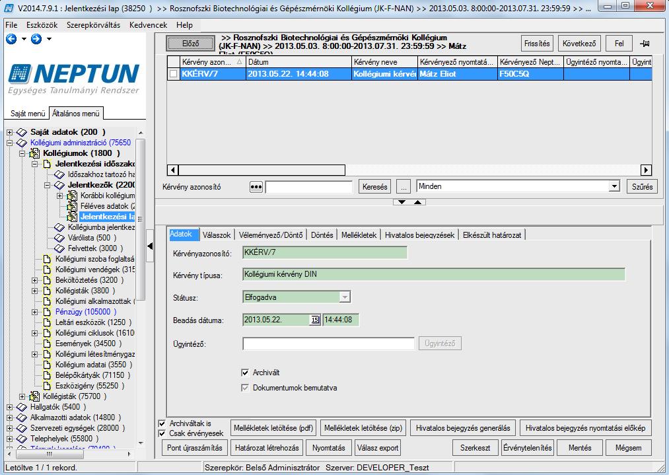Click the Érvénytelenítés button
The image size is (669, 475).
528,448
